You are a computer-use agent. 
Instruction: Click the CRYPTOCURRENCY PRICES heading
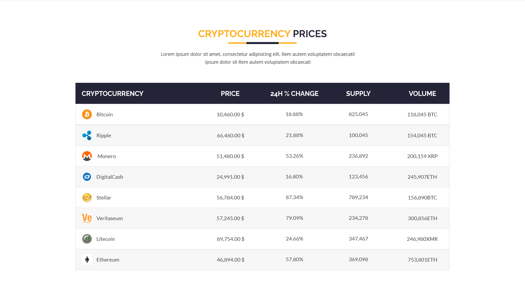coord(262,34)
